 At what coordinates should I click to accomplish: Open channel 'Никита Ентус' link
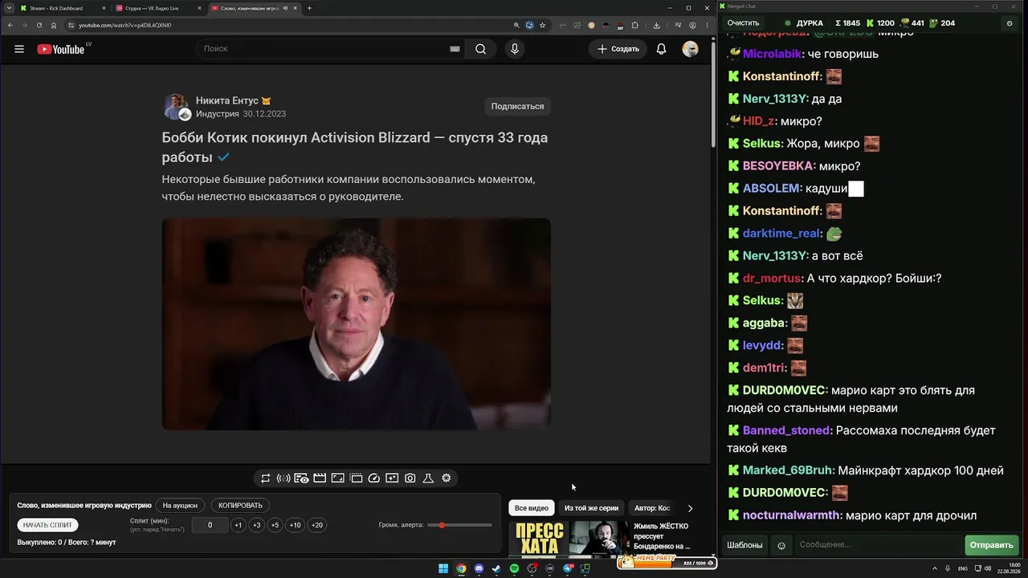227,100
